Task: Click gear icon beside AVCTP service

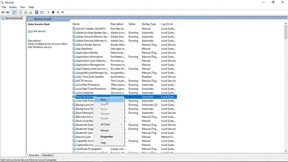Action: tap(74, 81)
